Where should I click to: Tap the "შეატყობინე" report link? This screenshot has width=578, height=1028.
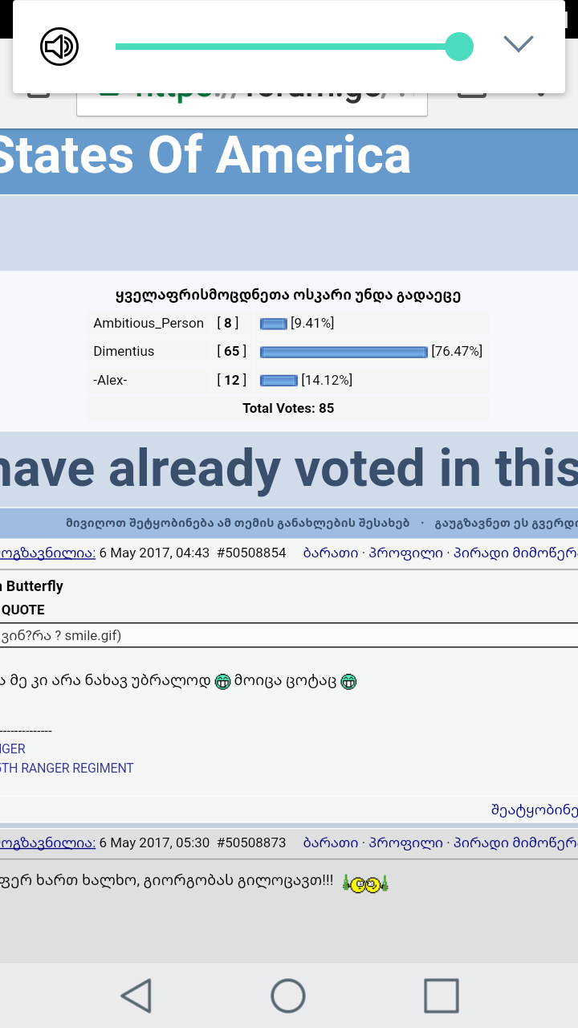coord(534,810)
